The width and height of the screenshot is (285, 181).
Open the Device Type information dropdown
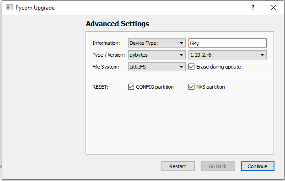click(156, 43)
